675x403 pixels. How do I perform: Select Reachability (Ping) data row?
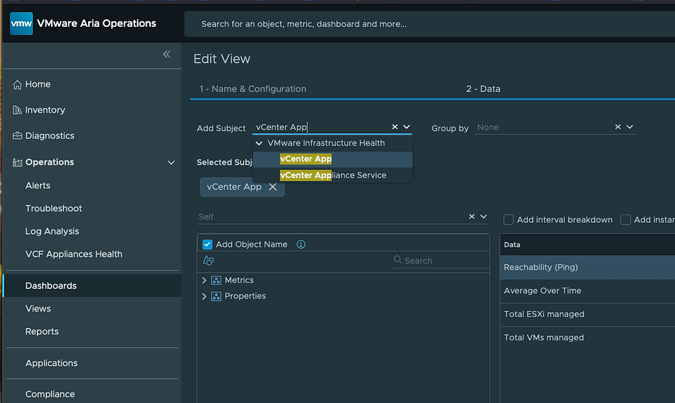[x=587, y=268]
